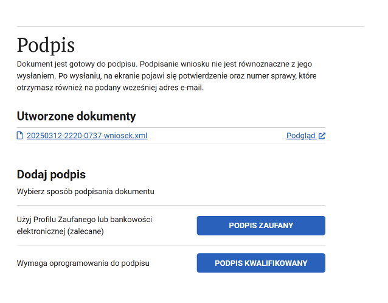
Task: Open the Podgląd preview link
Action: tap(300, 136)
